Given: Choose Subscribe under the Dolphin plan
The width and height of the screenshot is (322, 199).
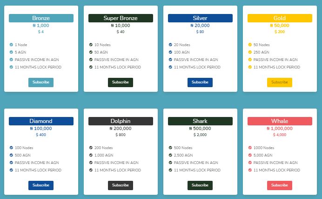Looking at the screenshot, I should pos(121,185).
